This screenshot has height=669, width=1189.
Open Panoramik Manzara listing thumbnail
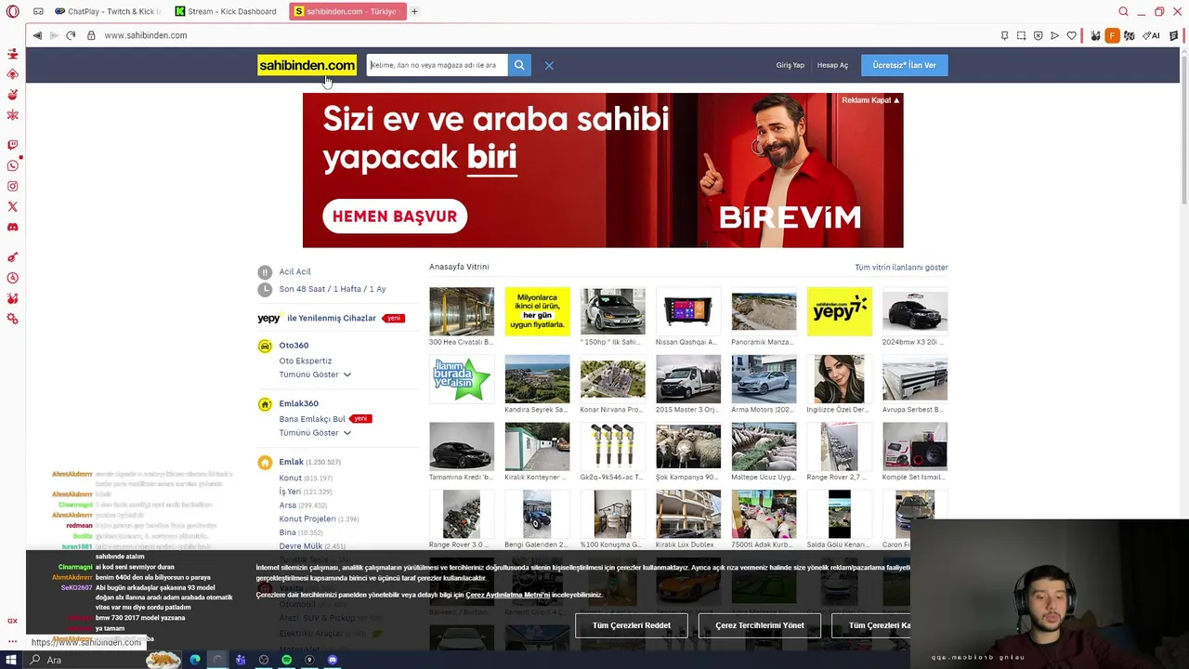click(764, 311)
